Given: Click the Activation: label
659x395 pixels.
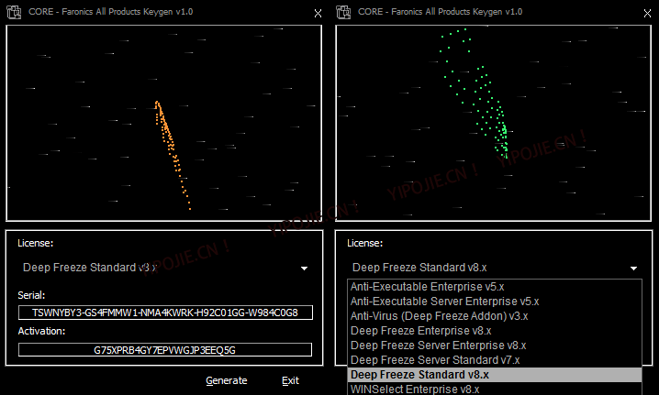Looking at the screenshot, I should 41,331.
